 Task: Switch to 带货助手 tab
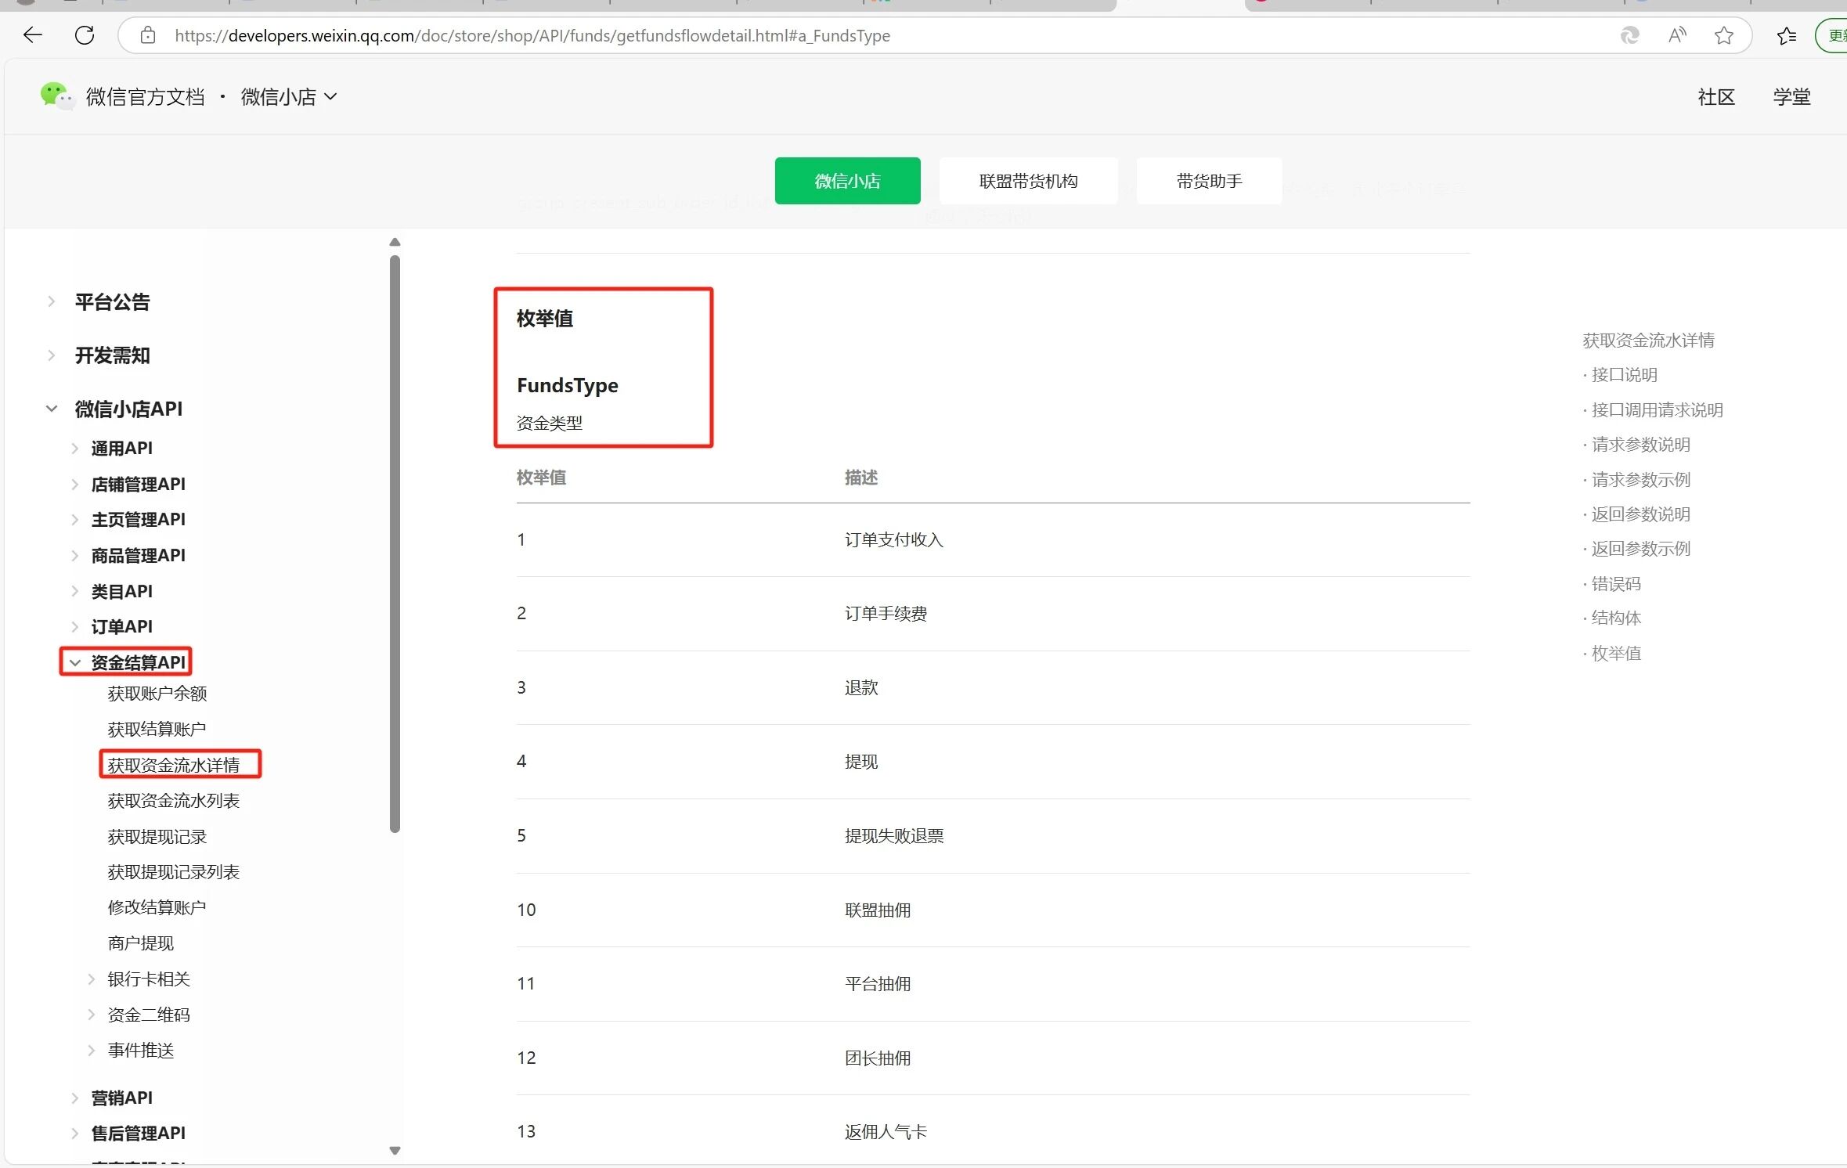(x=1208, y=181)
